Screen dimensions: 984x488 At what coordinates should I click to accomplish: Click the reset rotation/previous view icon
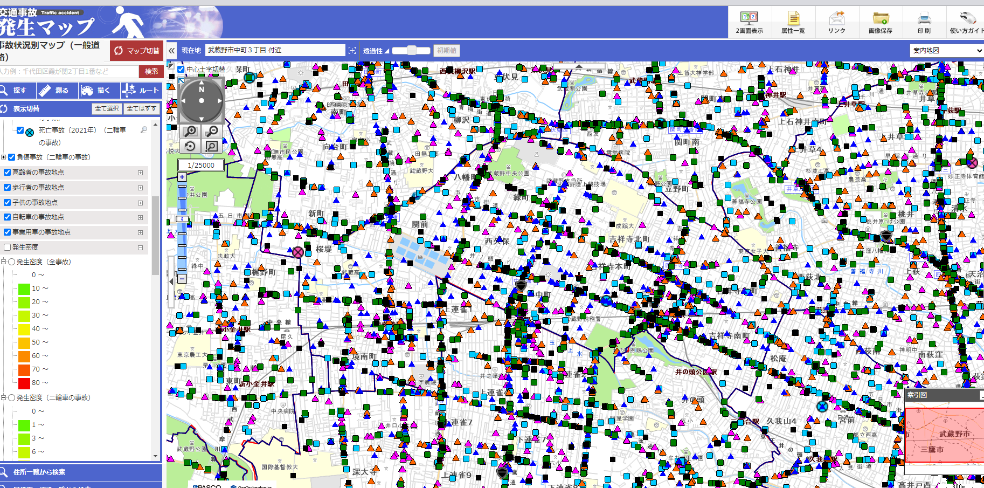(190, 146)
